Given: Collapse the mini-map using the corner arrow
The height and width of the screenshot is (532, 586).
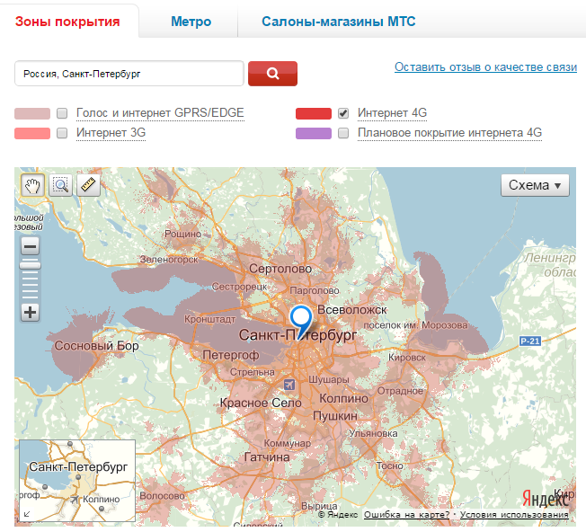Looking at the screenshot, I should click(x=25, y=514).
